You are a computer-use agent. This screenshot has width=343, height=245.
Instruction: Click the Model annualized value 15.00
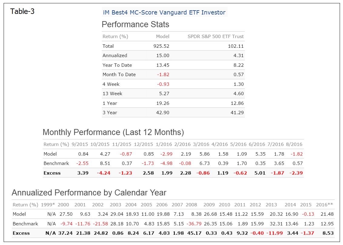[x=163, y=56]
